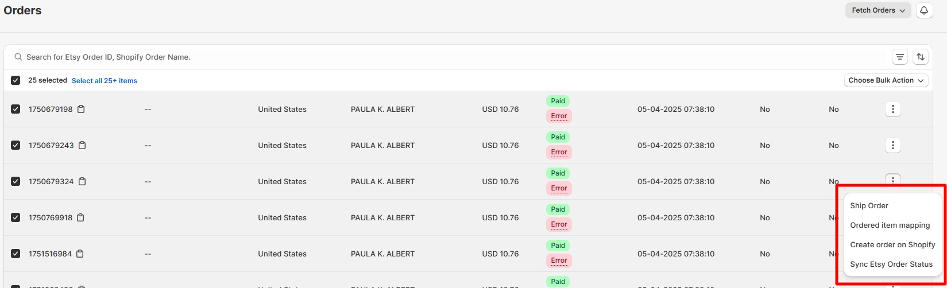Copy order ID 1751516984 with clipboard icon

80,254
